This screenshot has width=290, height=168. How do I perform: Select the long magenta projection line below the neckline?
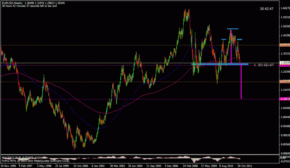pos(241,81)
